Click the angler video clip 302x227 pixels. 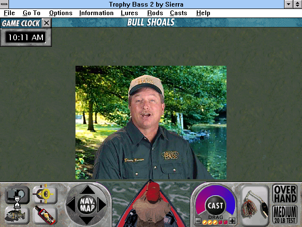pyautogui.click(x=151, y=122)
